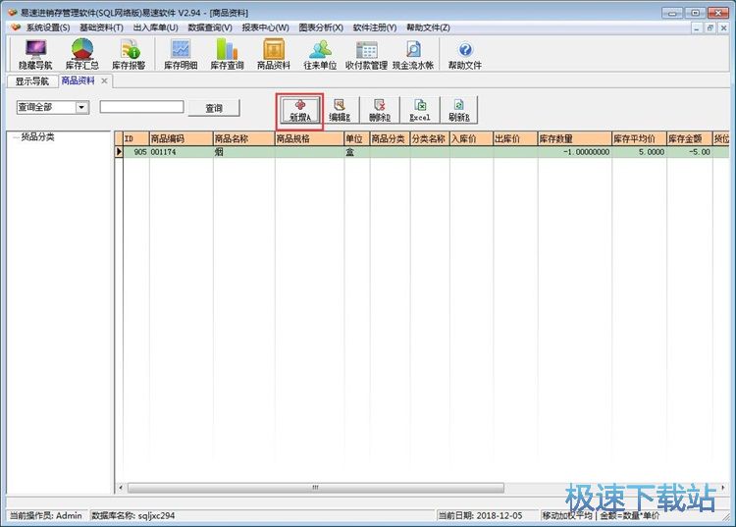Open 库存查询 bar chart icon
This screenshot has height=527, width=736.
[228, 54]
